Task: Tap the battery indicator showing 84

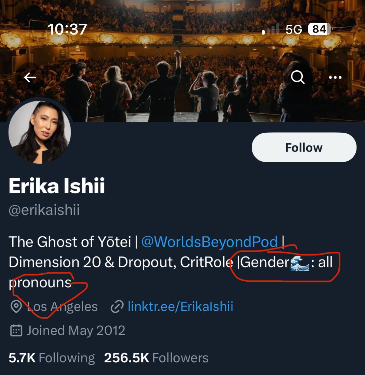Action: [x=320, y=29]
